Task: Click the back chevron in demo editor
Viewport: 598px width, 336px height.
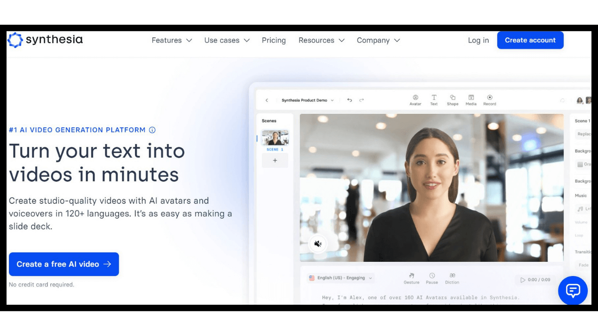Action: (267, 100)
